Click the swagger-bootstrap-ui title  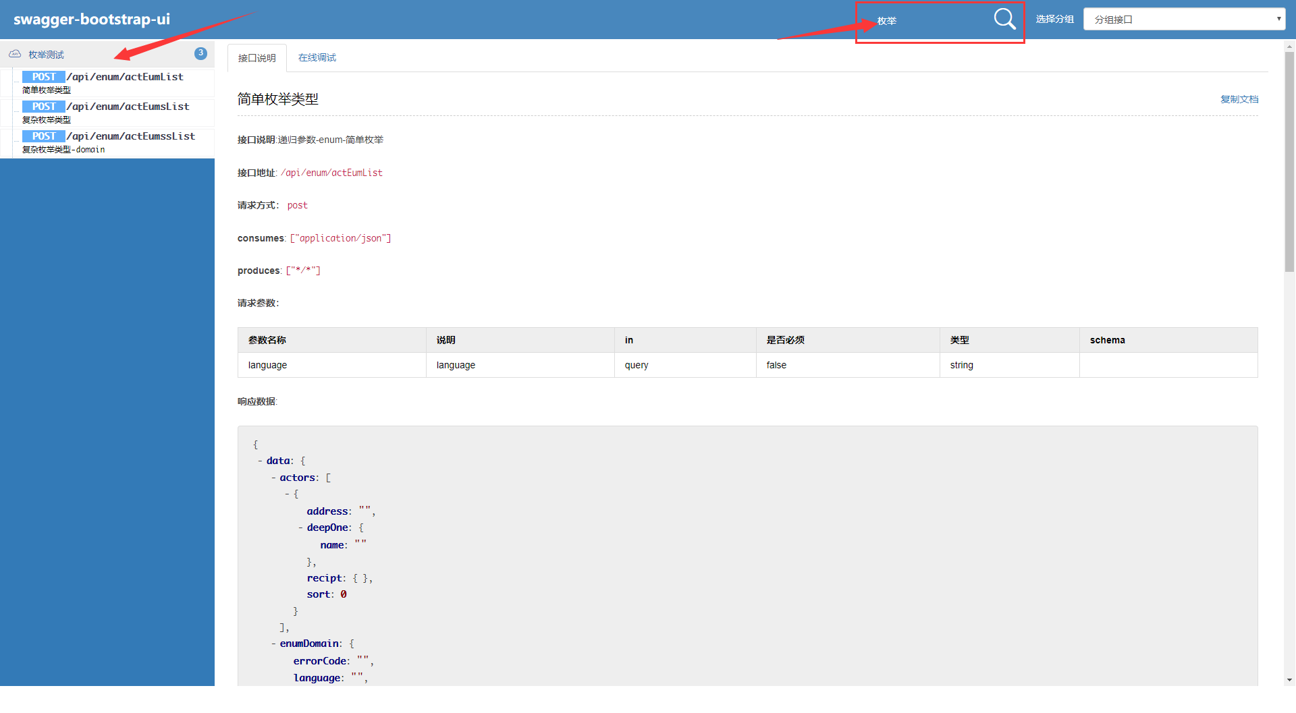point(92,20)
